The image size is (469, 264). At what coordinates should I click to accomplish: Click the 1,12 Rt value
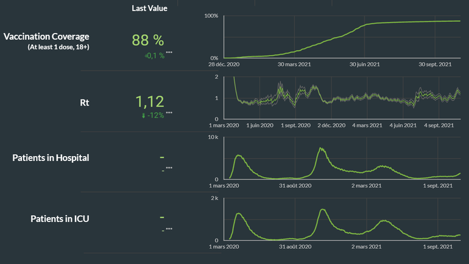[x=150, y=101]
